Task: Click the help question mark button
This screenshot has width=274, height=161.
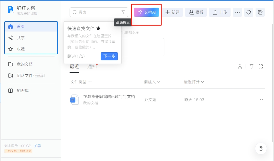Action: click(x=261, y=149)
